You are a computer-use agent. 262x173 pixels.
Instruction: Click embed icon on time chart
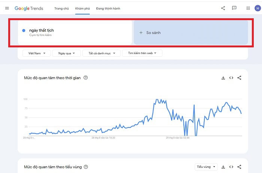tap(231, 78)
